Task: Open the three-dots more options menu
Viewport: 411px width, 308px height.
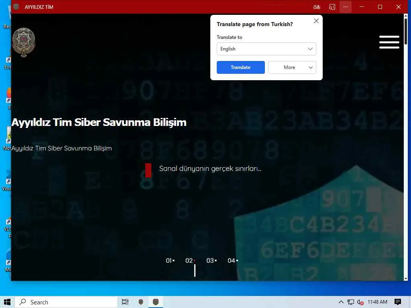Action: [x=346, y=7]
